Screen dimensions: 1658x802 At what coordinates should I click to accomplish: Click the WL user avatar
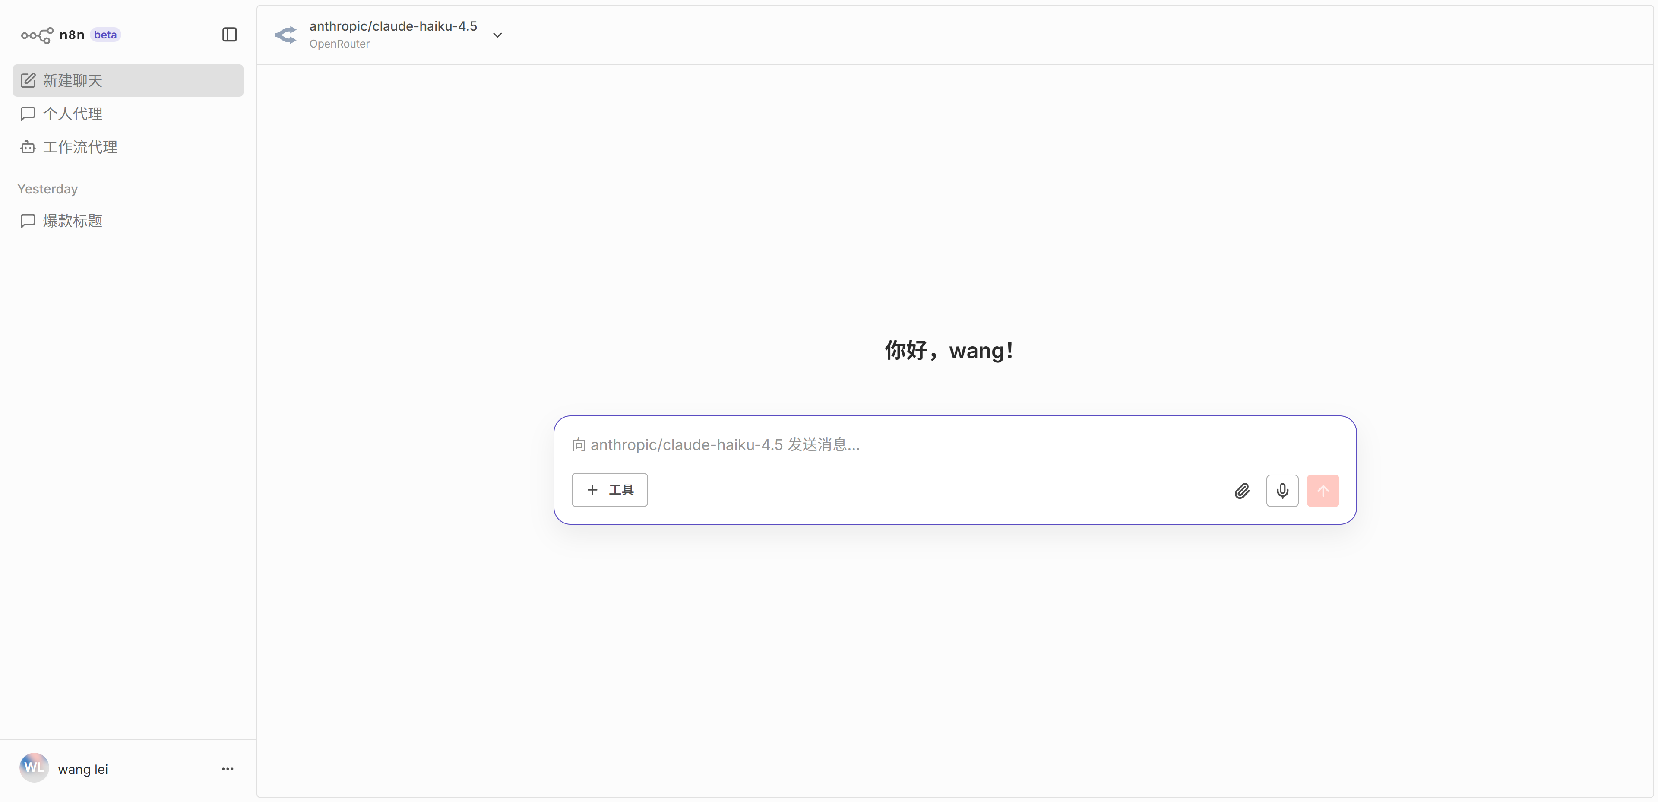(x=34, y=768)
